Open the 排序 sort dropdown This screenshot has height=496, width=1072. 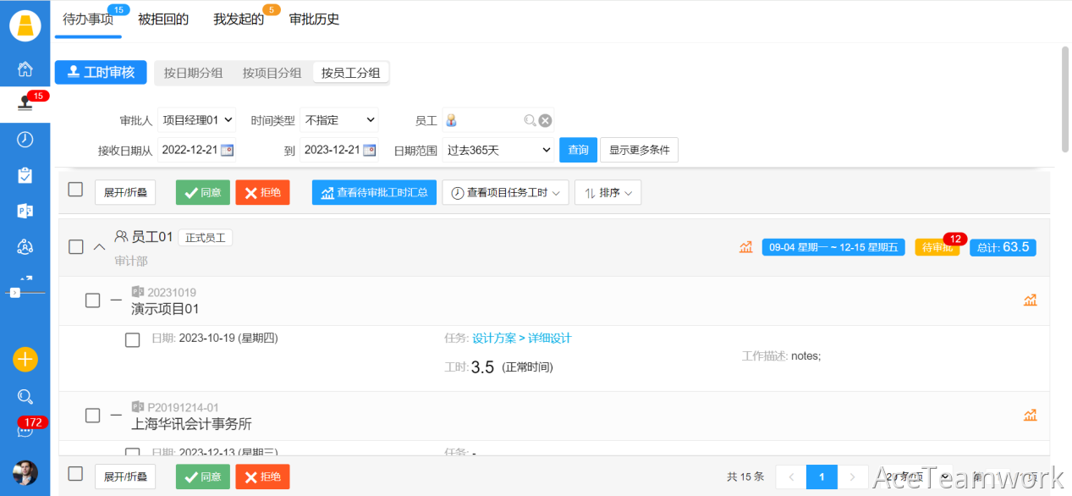coord(607,193)
